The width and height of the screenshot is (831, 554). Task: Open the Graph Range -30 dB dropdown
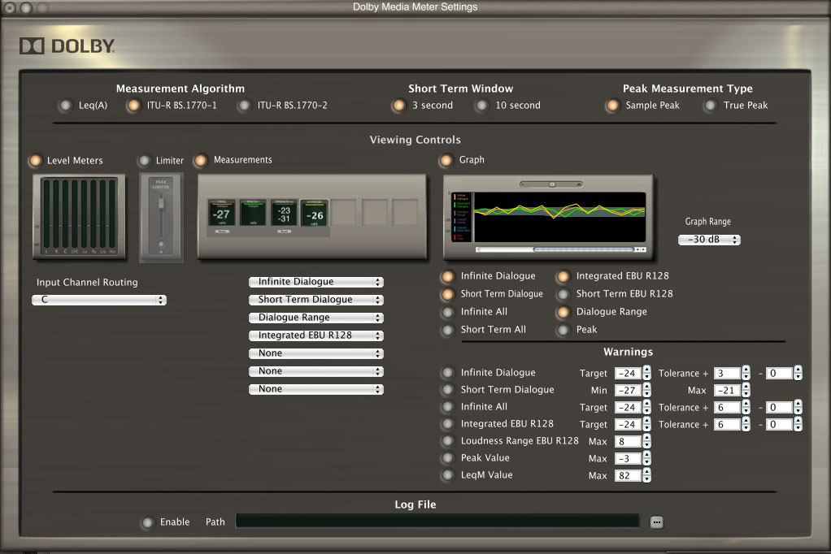pyautogui.click(x=709, y=240)
